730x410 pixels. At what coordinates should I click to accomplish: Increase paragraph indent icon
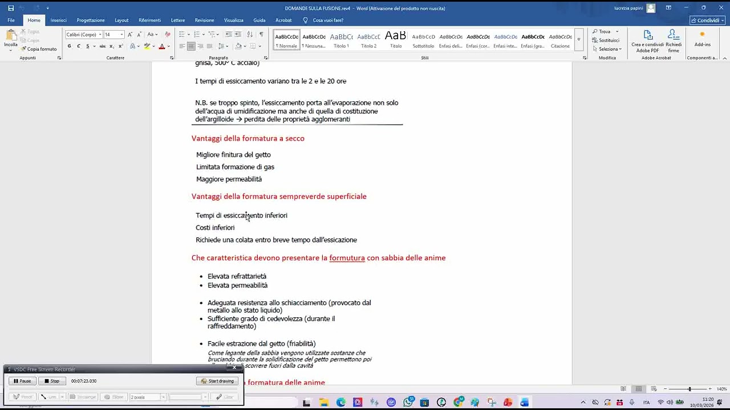(237, 35)
